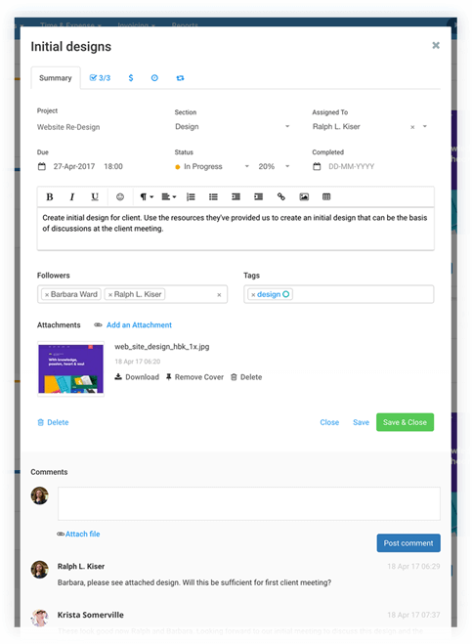Open the 20% completion dropdown
The image size is (472, 644).
274,166
